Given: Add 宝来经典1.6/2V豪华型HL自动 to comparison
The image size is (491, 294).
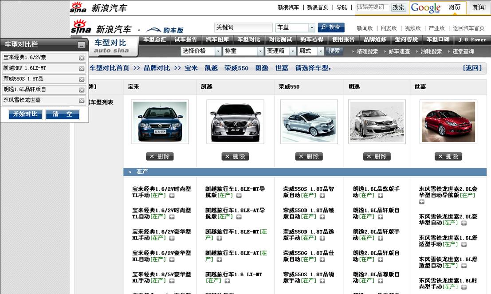Looking at the screenshot, I should pos(172,259).
